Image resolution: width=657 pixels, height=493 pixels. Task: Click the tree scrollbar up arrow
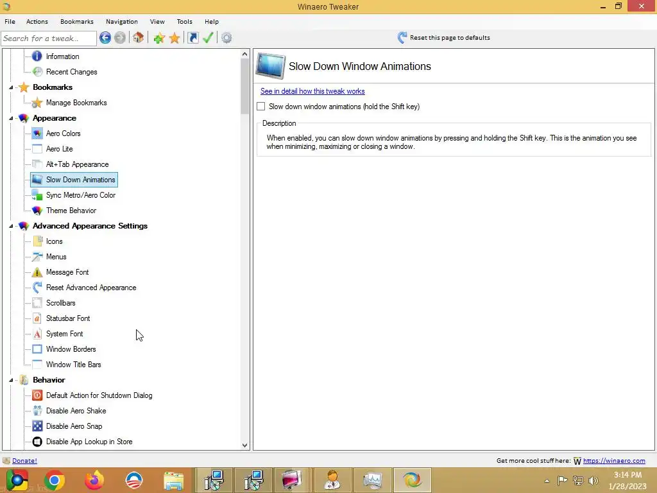tap(245, 54)
